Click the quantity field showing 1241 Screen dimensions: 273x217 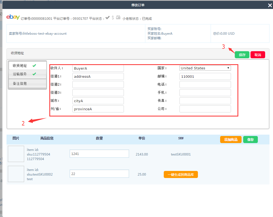pyautogui.click(x=99, y=154)
